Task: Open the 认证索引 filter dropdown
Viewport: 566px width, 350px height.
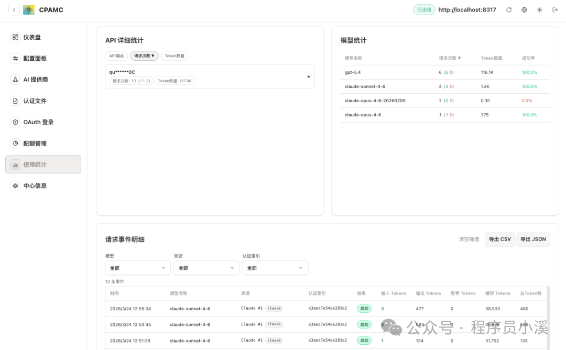Action: tap(275, 268)
